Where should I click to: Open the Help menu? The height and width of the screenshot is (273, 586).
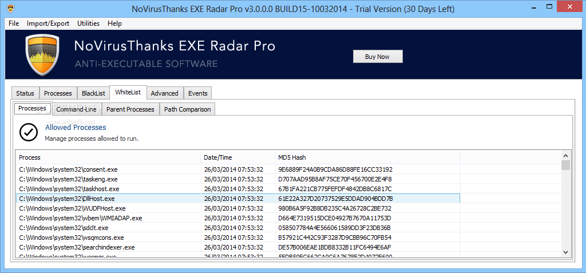tap(114, 23)
